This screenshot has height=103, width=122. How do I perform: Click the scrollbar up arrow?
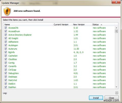[116, 28]
